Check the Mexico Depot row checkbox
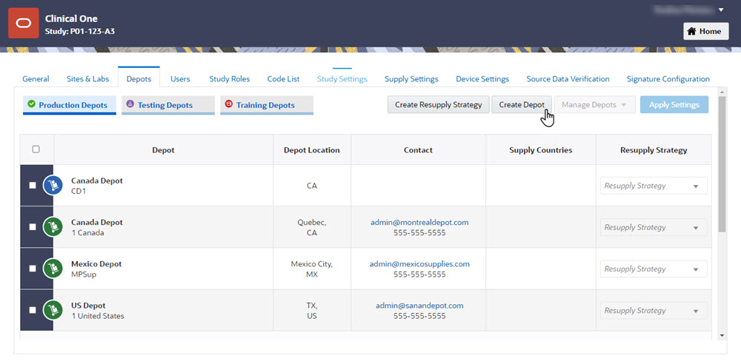741x364 pixels. point(33,269)
